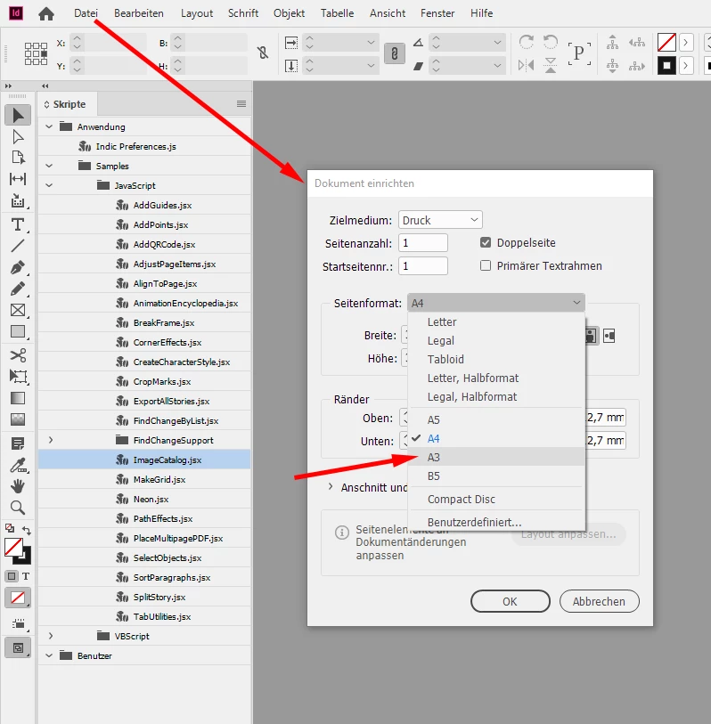Image resolution: width=711 pixels, height=724 pixels.
Task: Select the Pencil tool
Action: (18, 289)
